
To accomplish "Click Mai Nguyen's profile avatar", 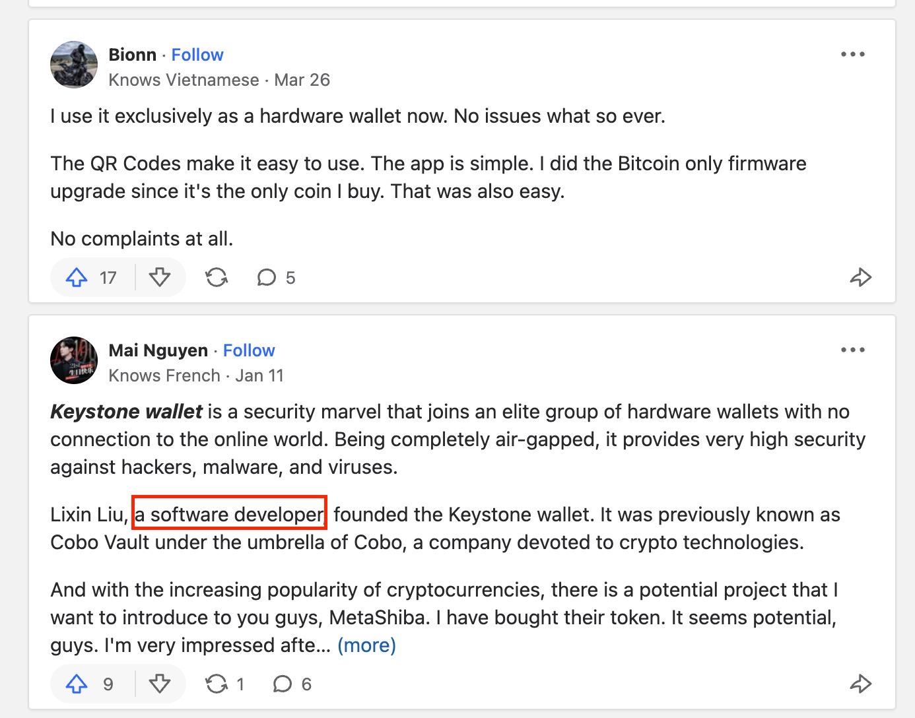I will click(74, 361).
